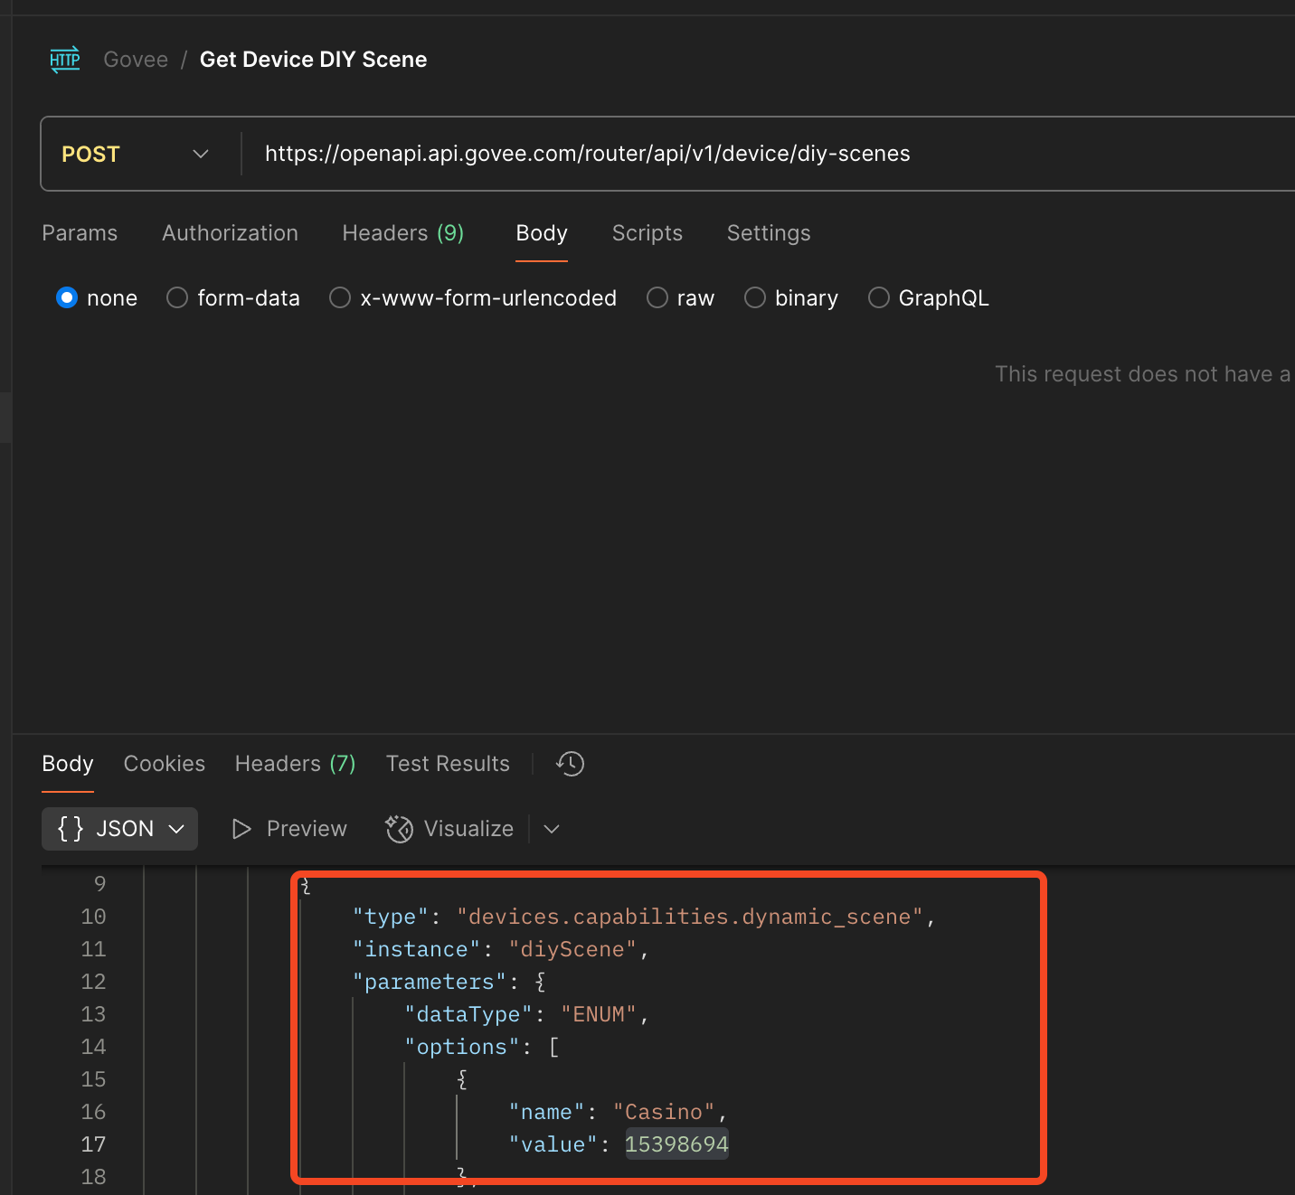Open the Test Results tab
The width and height of the screenshot is (1295, 1195).
tap(448, 764)
